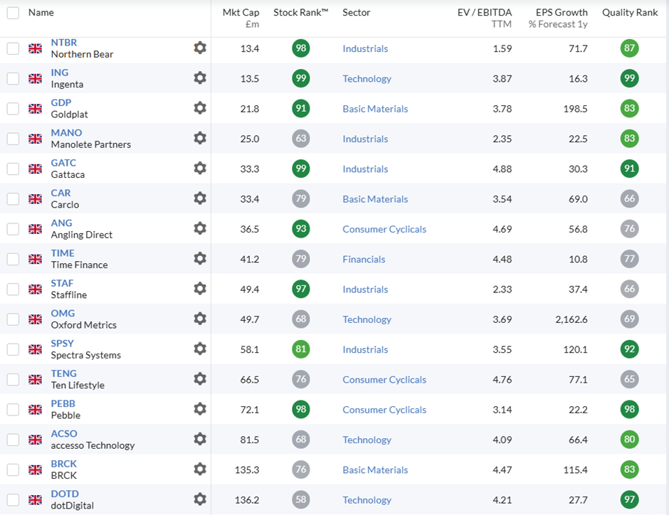This screenshot has width=669, height=515.
Task: Click the Stock Rank 58 badge for dotDigital
Action: 301,499
